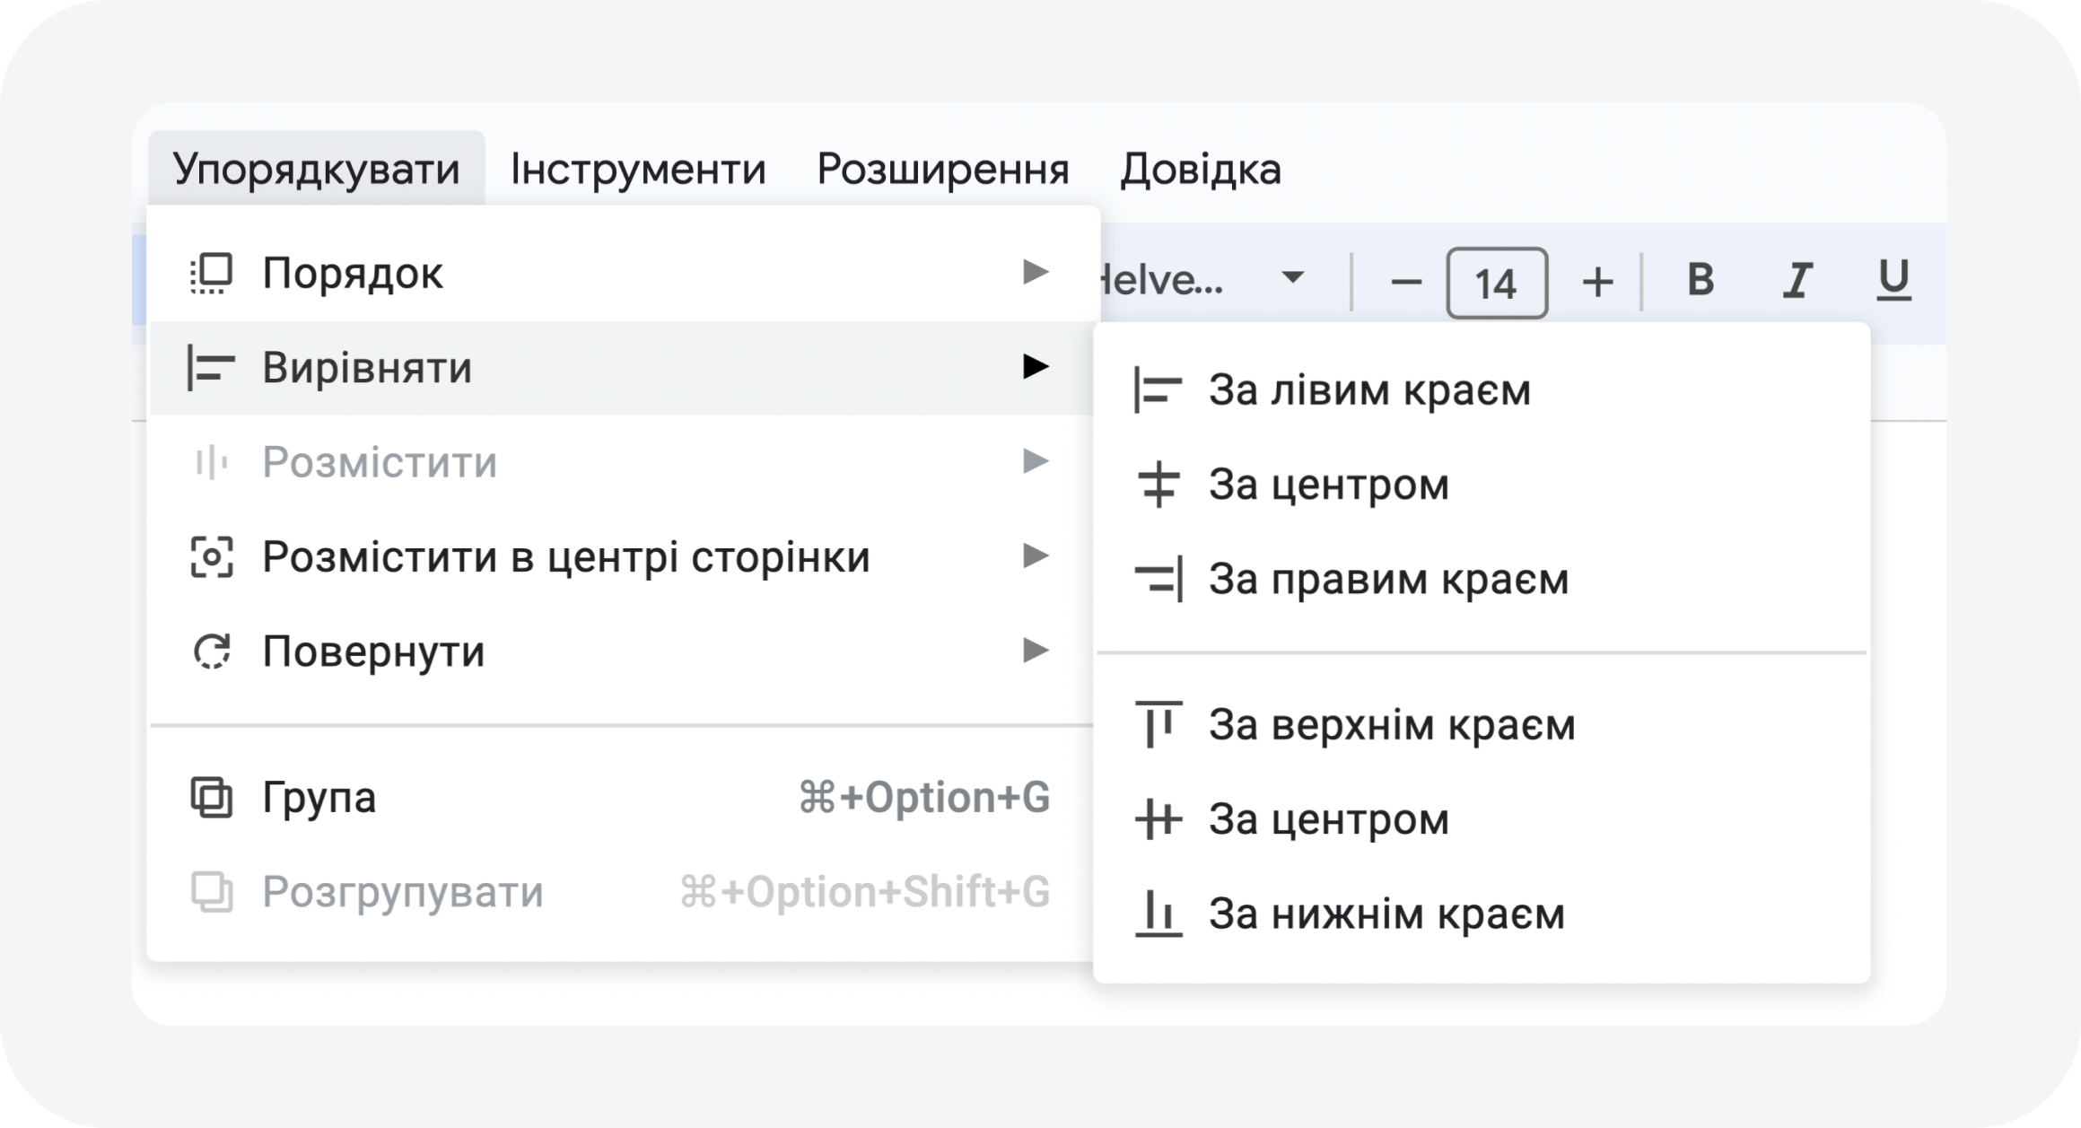The height and width of the screenshot is (1128, 2081).
Task: Choose За лівим краєм alignment
Action: click(1482, 390)
